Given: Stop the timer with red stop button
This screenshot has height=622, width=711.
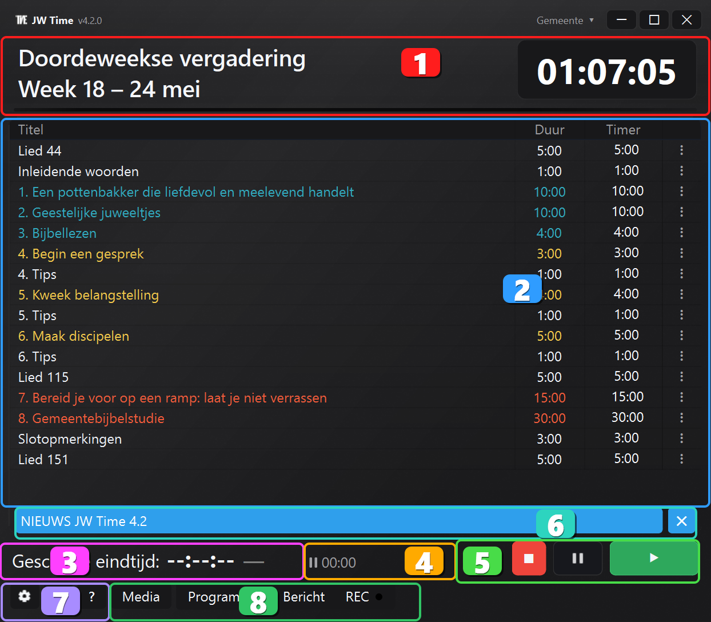Looking at the screenshot, I should (x=529, y=559).
